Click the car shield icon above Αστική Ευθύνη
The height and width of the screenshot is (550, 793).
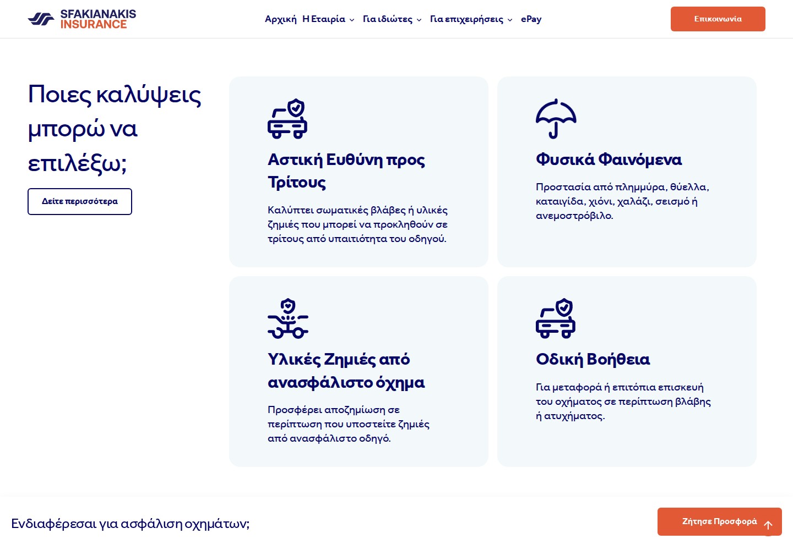287,119
